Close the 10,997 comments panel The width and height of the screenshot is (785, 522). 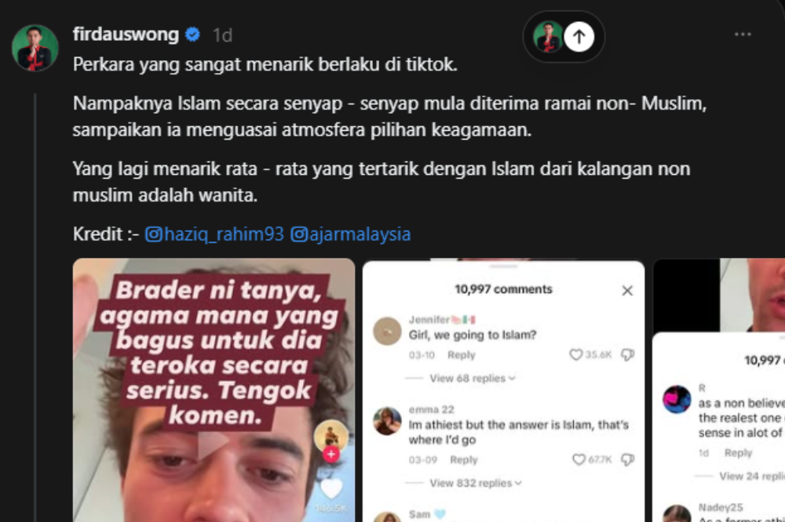click(626, 291)
